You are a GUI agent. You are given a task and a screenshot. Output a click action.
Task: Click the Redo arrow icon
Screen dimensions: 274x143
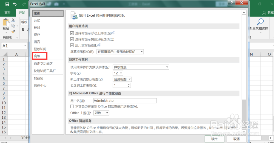(24, 4)
